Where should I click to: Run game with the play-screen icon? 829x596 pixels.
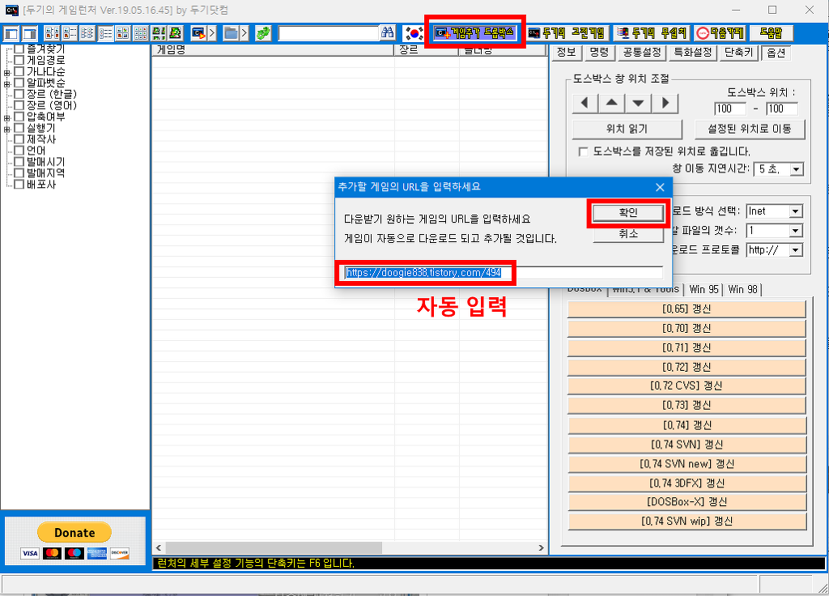click(x=198, y=34)
